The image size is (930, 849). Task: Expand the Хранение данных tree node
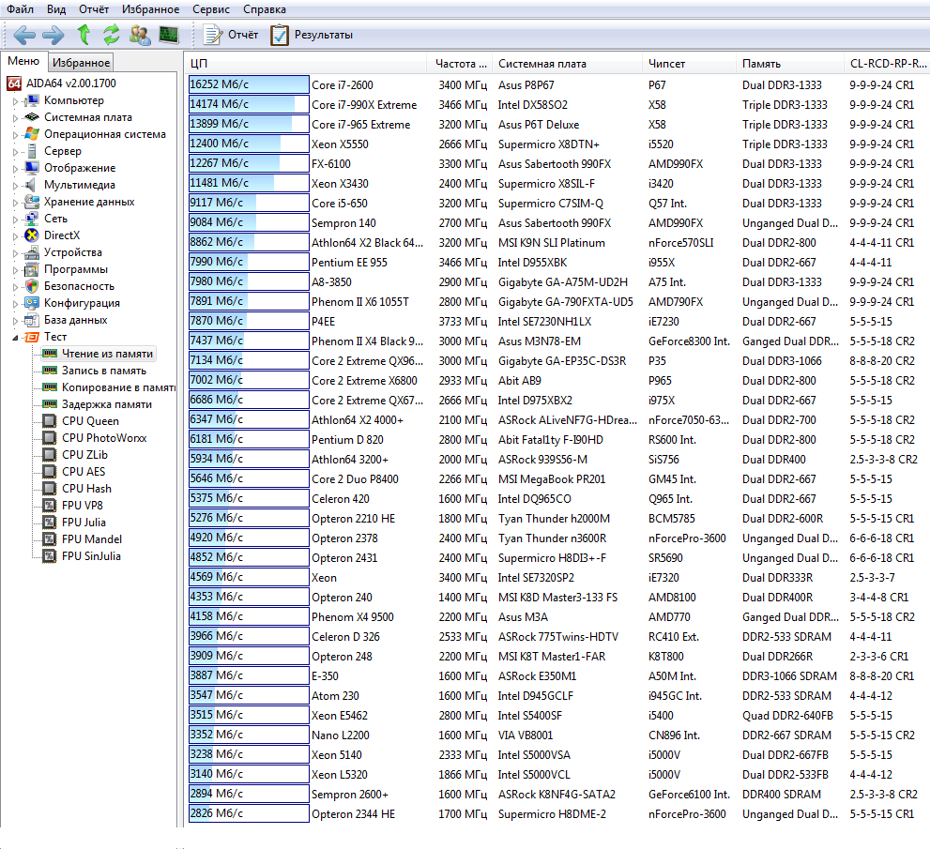15,203
